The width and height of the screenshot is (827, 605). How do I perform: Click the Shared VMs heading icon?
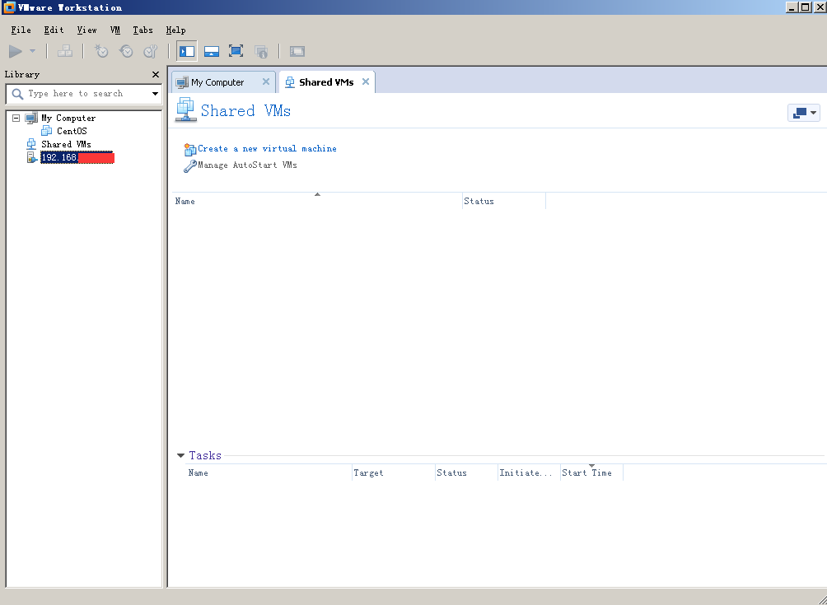click(x=185, y=109)
